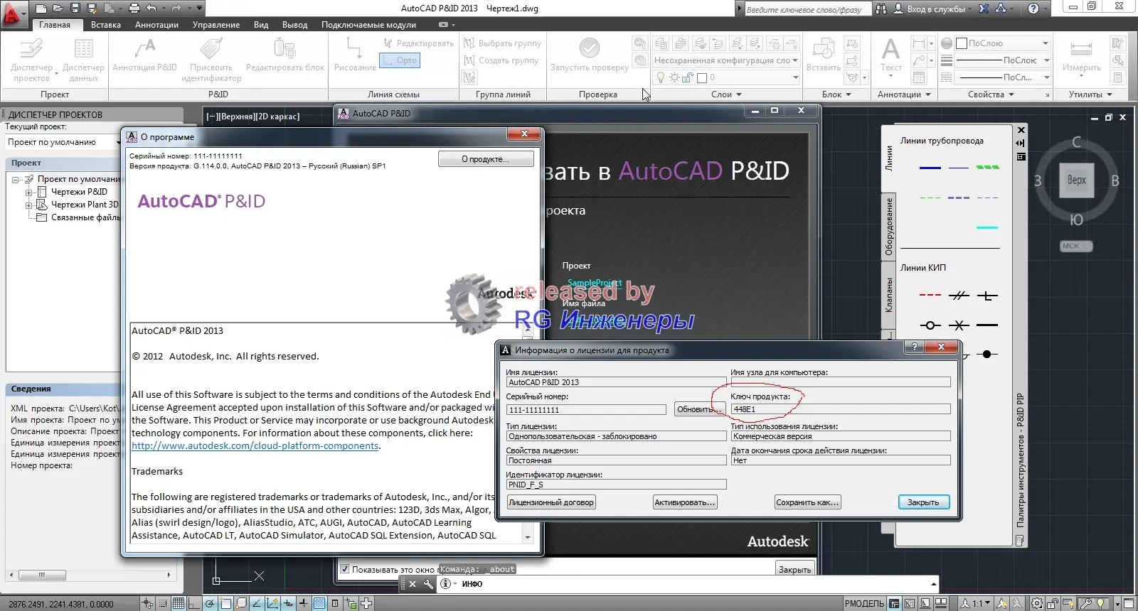This screenshot has width=1138, height=611.
Task: Expand the Утилиты panel dropdown
Action: coord(1090,94)
